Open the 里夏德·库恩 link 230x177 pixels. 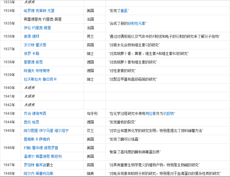[33, 62]
